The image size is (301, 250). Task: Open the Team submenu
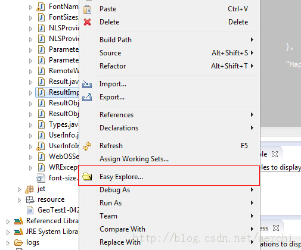[x=169, y=216]
